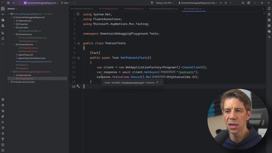Open the Problems tool window
Image resolution: width=272 pixels, height=153 pixels.
click(3, 150)
